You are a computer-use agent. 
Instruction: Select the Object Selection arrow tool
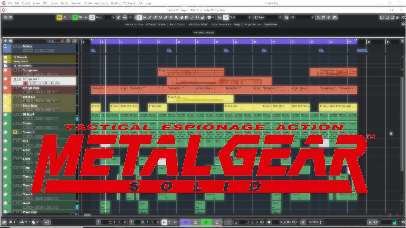pyautogui.click(x=139, y=17)
